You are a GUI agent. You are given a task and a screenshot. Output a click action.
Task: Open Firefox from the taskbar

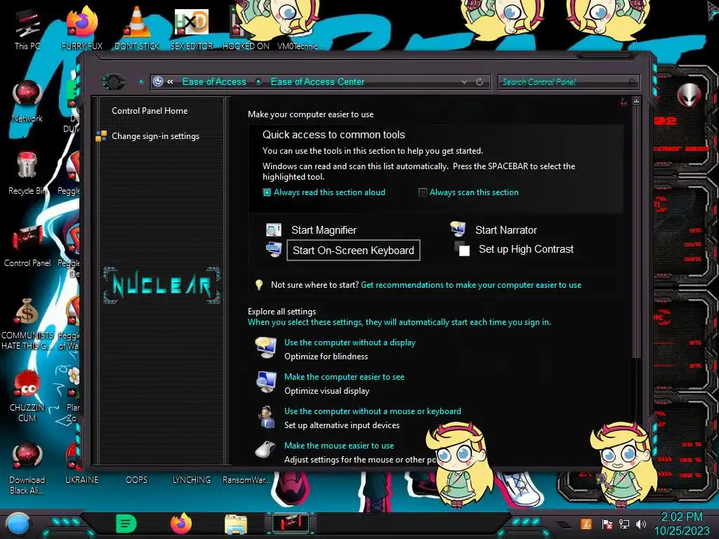point(180,524)
